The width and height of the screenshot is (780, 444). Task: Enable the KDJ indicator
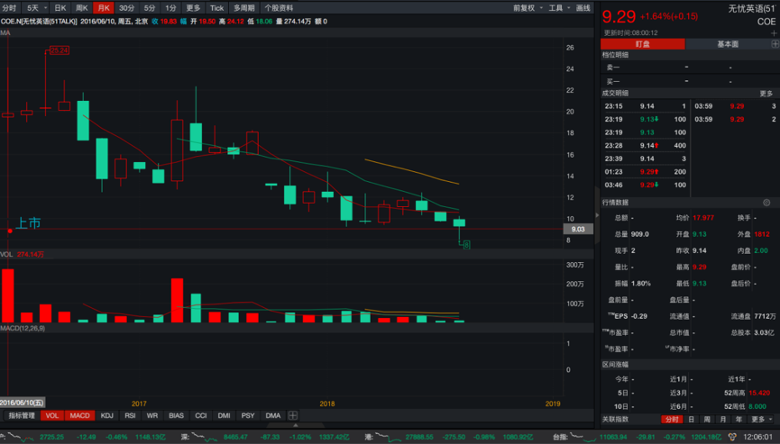tap(107, 415)
